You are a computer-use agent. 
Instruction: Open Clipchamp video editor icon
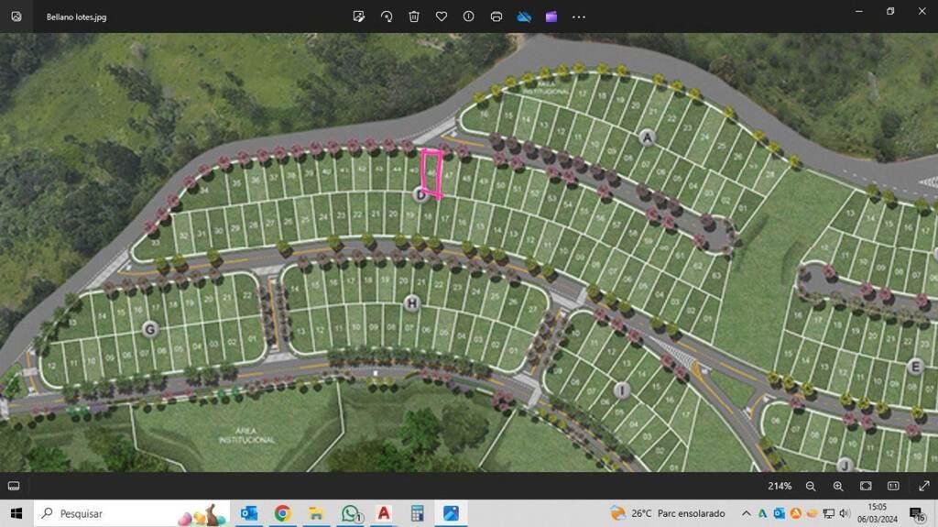[551, 16]
